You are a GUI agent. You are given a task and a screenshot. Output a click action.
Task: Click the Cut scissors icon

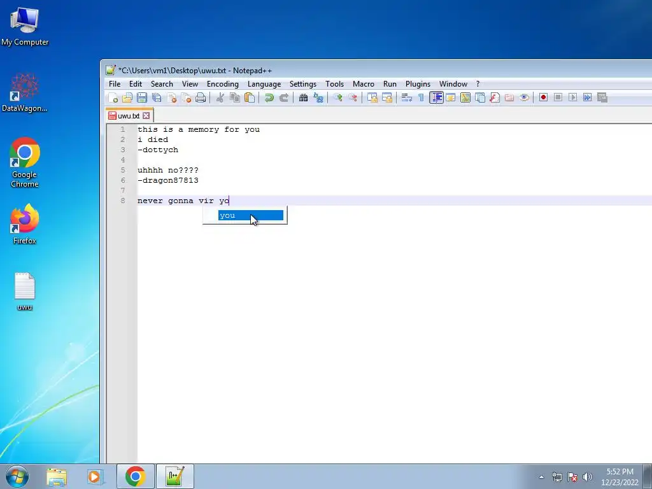click(220, 97)
